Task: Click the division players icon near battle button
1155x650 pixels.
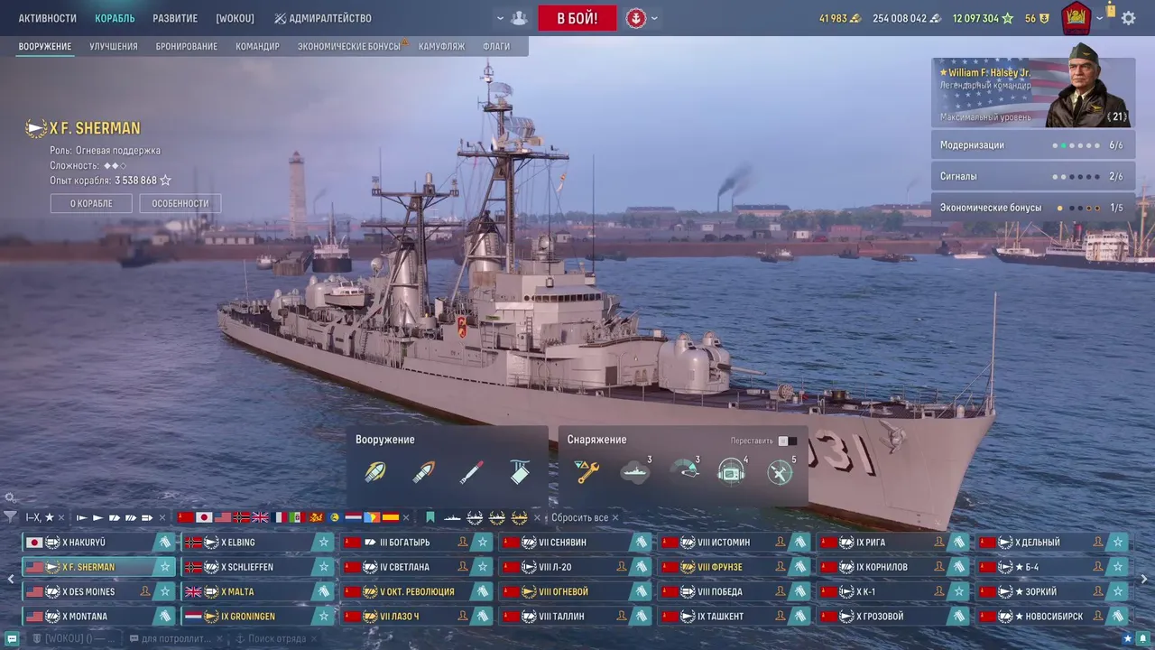Action: [x=519, y=18]
